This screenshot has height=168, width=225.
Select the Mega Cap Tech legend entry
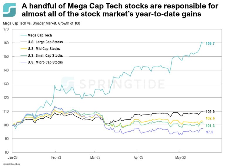coord(40,35)
